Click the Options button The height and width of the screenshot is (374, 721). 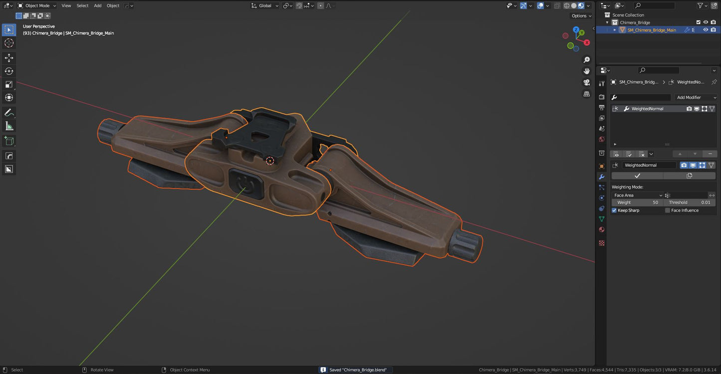pos(581,15)
